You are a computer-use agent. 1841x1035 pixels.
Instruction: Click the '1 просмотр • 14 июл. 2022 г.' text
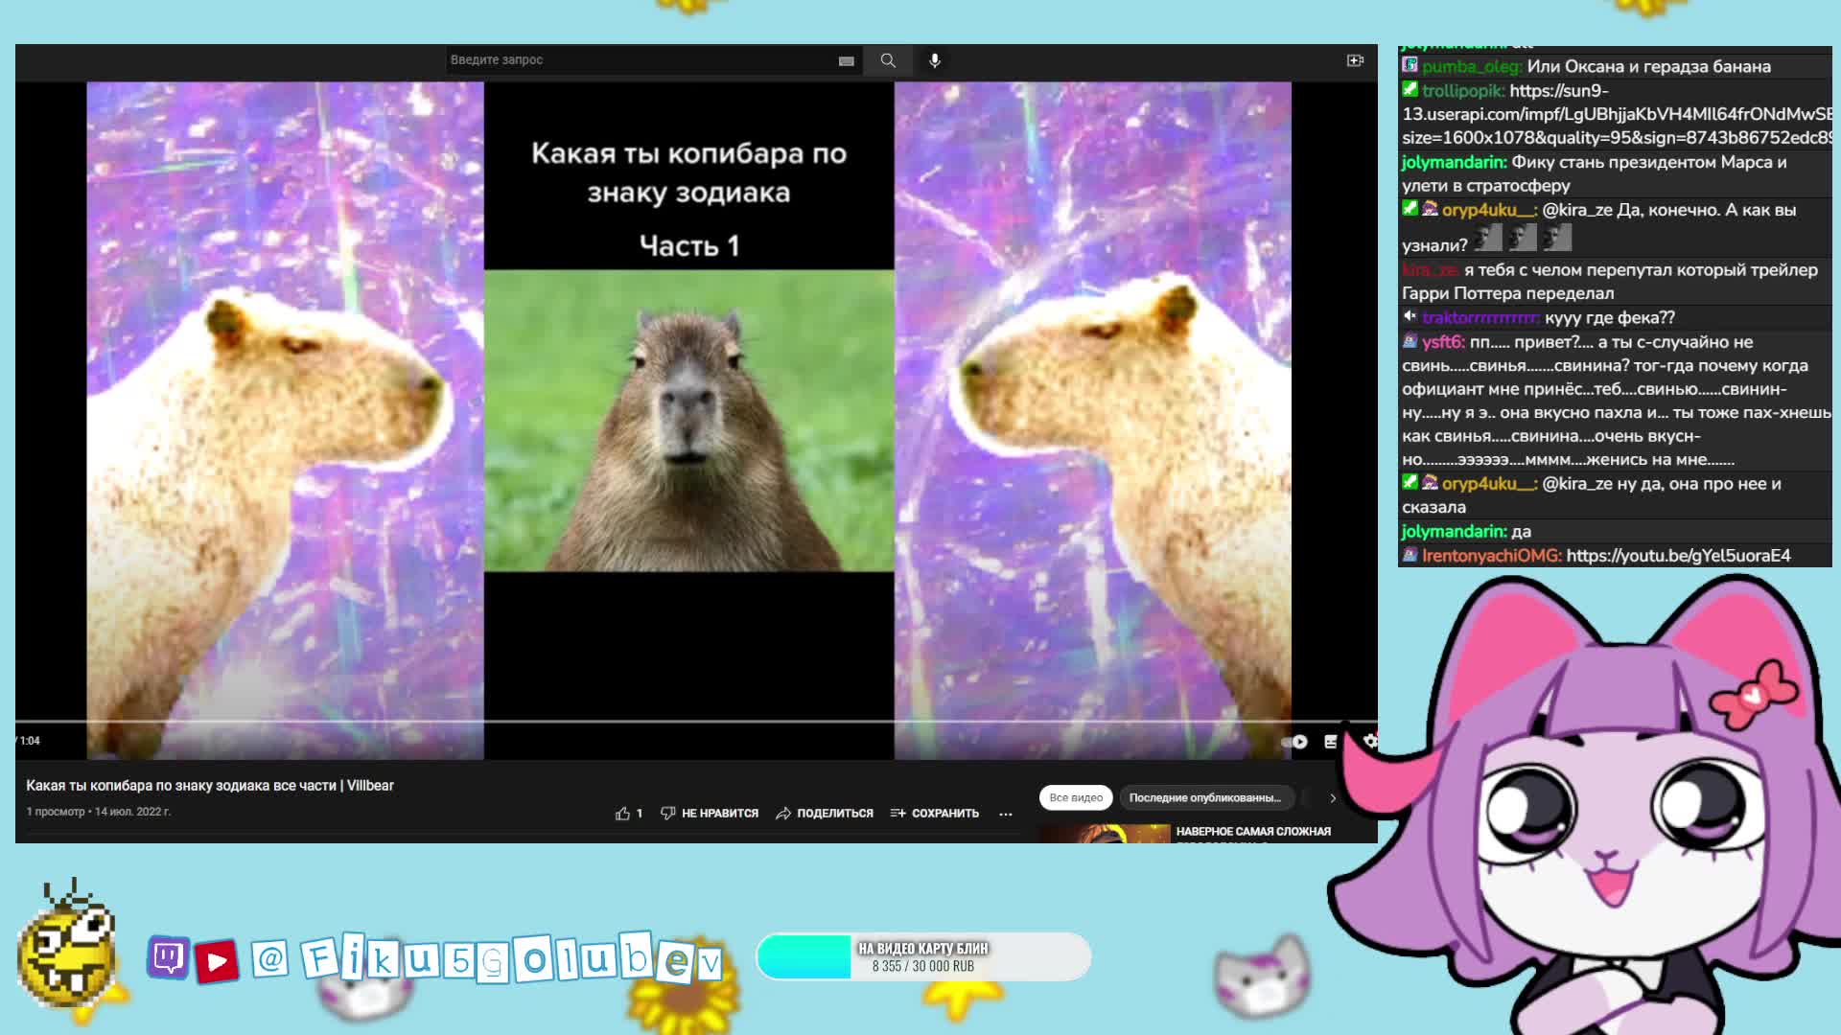coord(98,812)
